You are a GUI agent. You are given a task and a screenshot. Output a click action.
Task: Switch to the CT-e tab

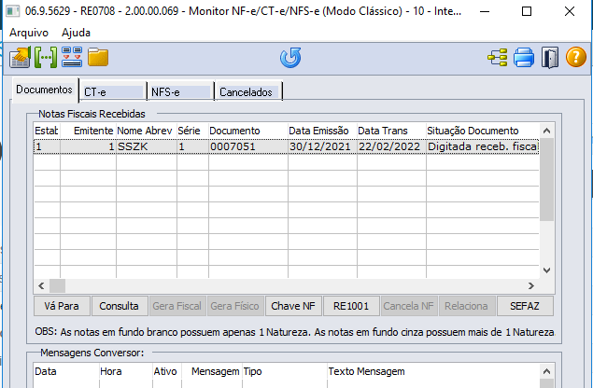[111, 91]
